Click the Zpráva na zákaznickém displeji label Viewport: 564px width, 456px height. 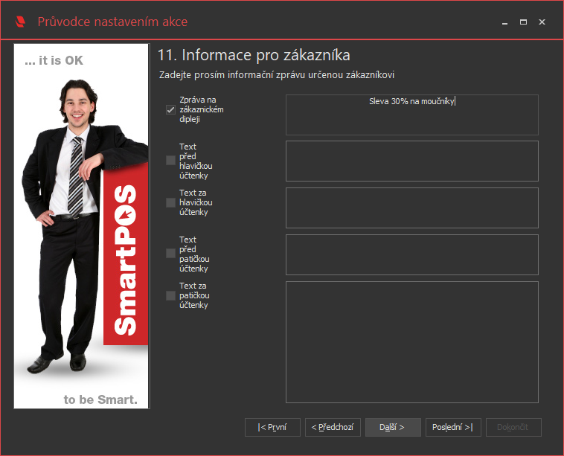point(201,109)
